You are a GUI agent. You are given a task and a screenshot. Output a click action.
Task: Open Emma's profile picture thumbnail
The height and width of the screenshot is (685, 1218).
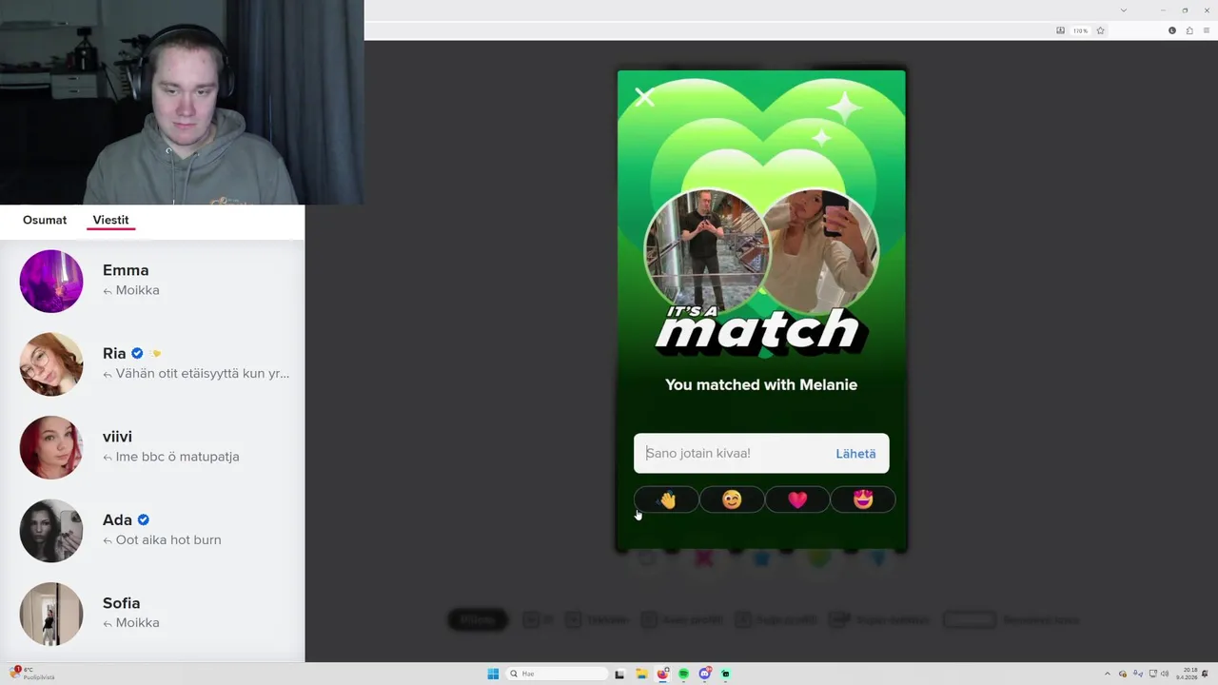pyautogui.click(x=51, y=281)
